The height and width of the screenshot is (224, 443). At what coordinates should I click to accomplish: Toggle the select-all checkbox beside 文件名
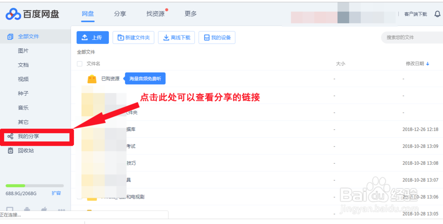[x=80, y=64]
